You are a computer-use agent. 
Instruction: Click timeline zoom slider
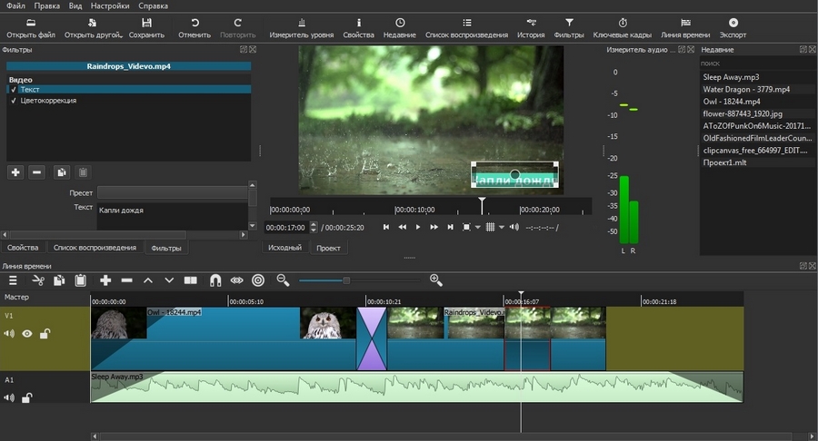[x=359, y=280]
